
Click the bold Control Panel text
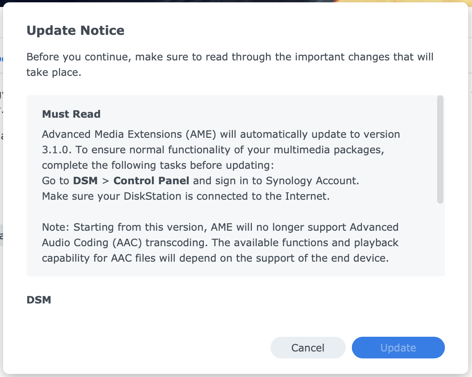(x=151, y=181)
